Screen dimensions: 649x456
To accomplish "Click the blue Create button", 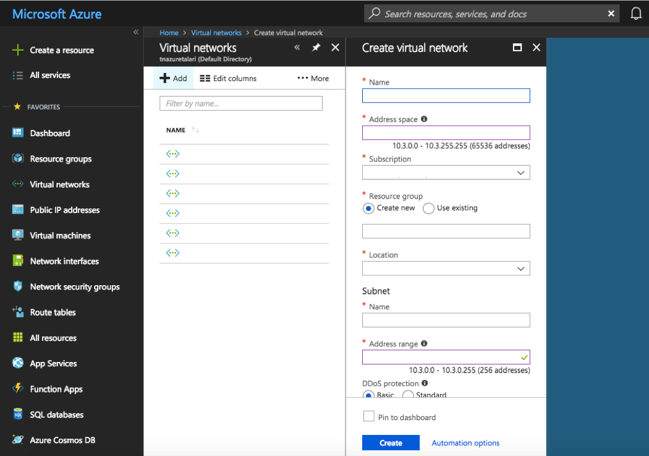I will [391, 443].
